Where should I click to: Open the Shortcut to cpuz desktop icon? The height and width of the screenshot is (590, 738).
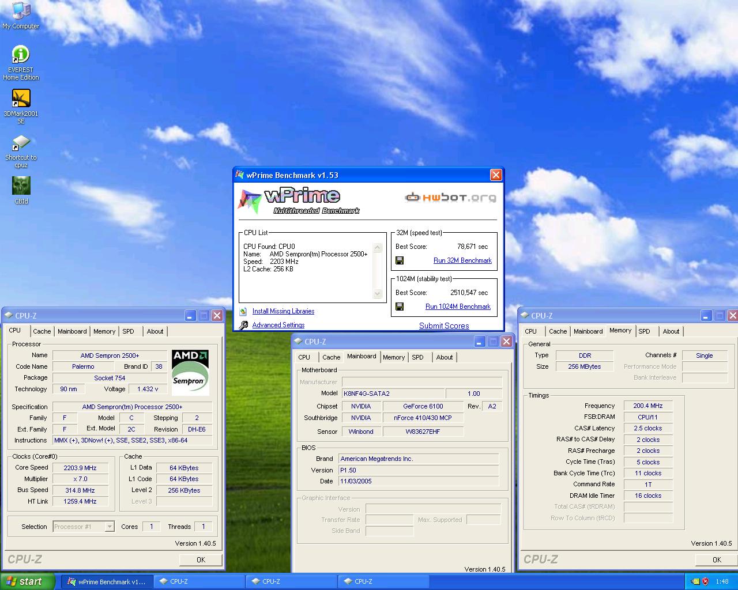(x=21, y=152)
